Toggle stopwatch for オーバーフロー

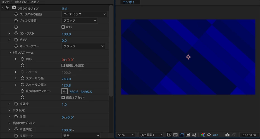(x=16, y=46)
